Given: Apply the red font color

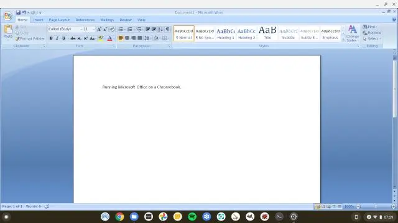Looking at the screenshot, I should point(109,38).
